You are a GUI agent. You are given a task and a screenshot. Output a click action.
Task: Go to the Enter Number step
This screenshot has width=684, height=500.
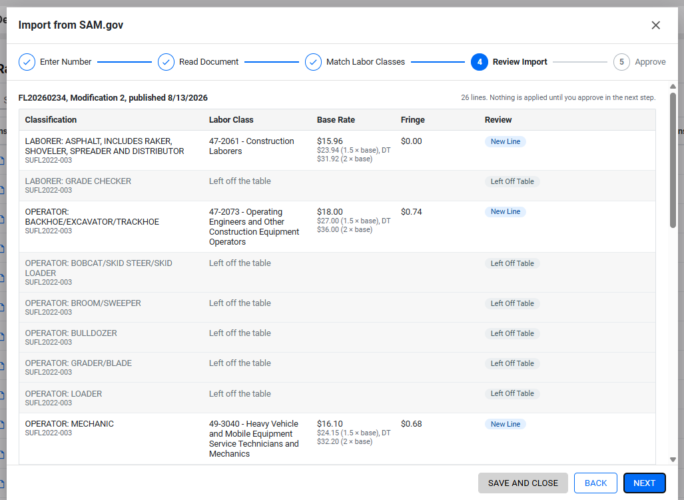coord(66,62)
